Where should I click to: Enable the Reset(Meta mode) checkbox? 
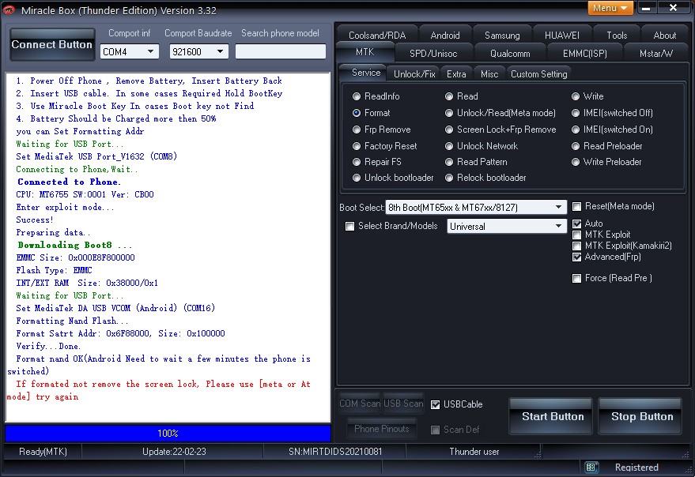(x=576, y=206)
